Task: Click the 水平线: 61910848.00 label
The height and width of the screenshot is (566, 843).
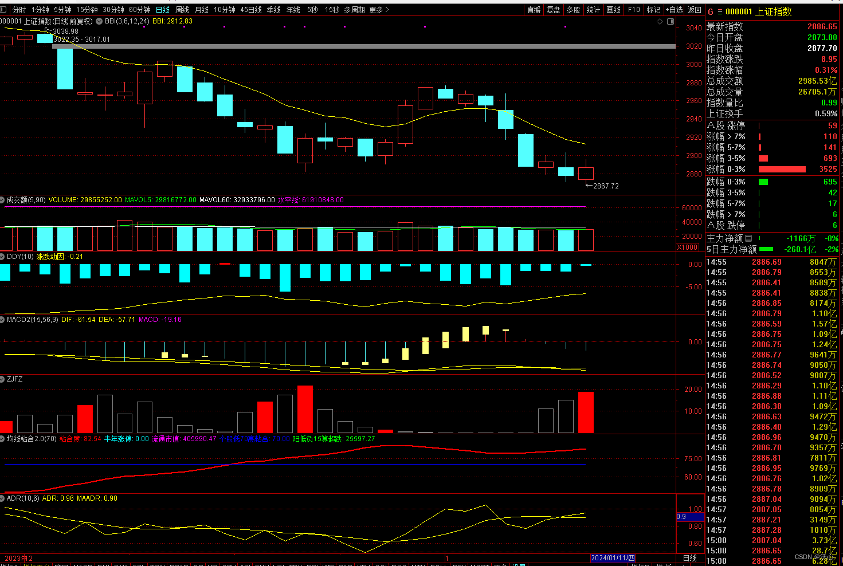Action: point(311,200)
